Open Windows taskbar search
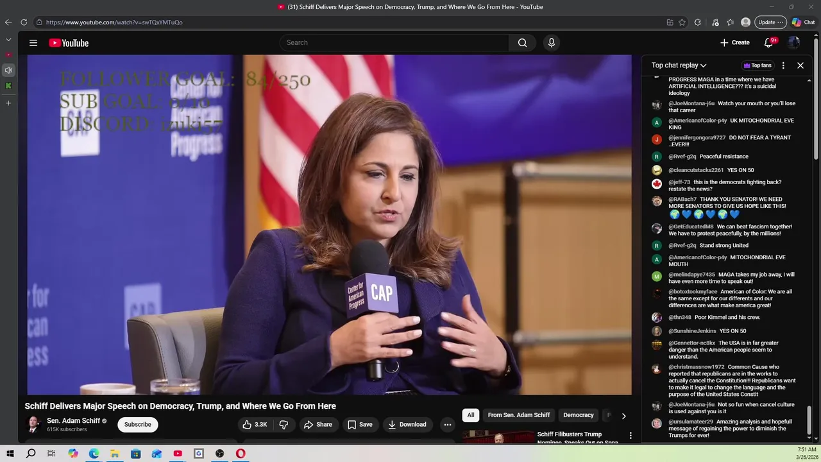The width and height of the screenshot is (821, 462). (x=31, y=454)
